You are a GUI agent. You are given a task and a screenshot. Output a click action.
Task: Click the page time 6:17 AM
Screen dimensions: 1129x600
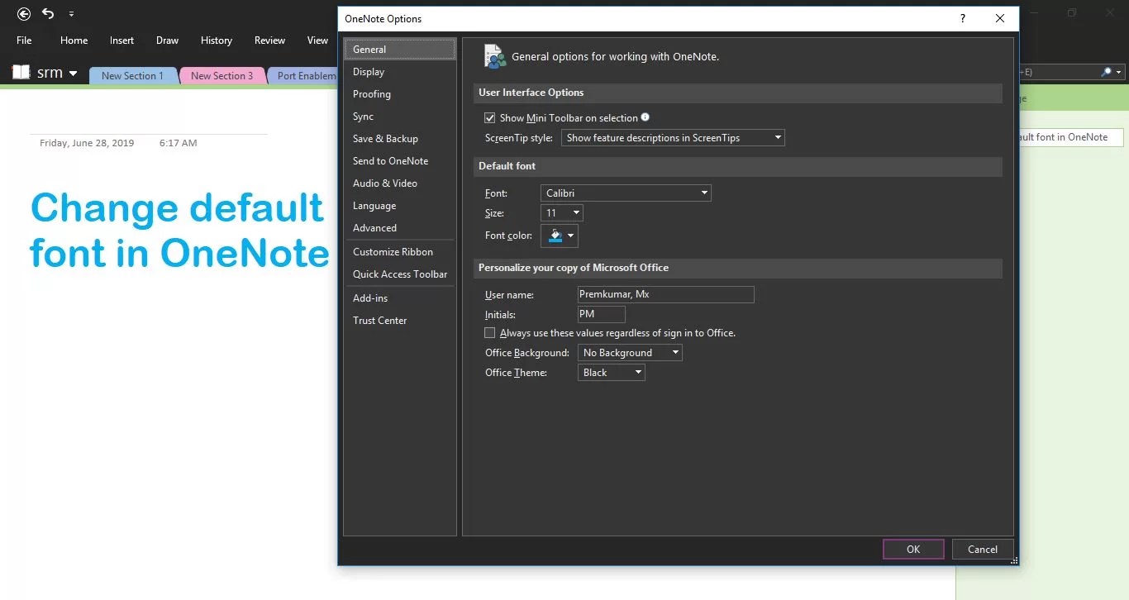179,143
